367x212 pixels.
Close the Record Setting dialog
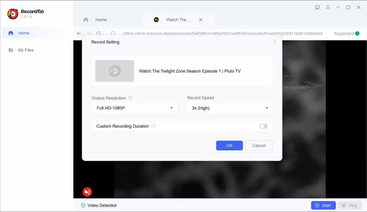(x=275, y=41)
